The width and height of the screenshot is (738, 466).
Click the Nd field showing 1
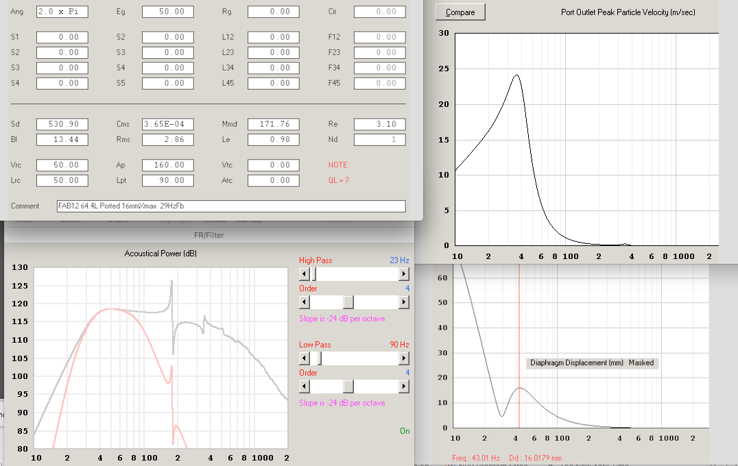pos(380,140)
